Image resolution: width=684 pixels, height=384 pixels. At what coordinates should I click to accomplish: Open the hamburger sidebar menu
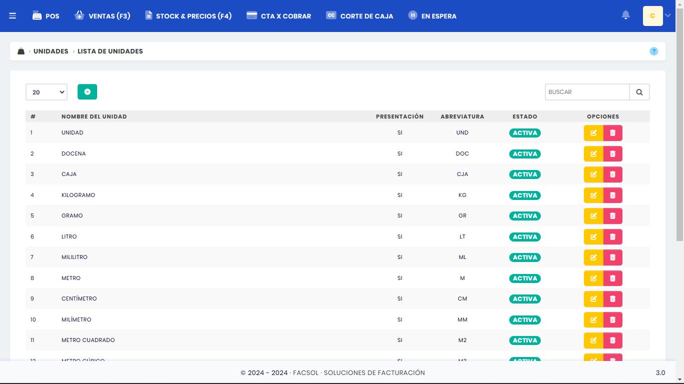click(x=13, y=16)
